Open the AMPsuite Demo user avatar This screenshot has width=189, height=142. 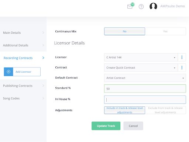[153, 6]
